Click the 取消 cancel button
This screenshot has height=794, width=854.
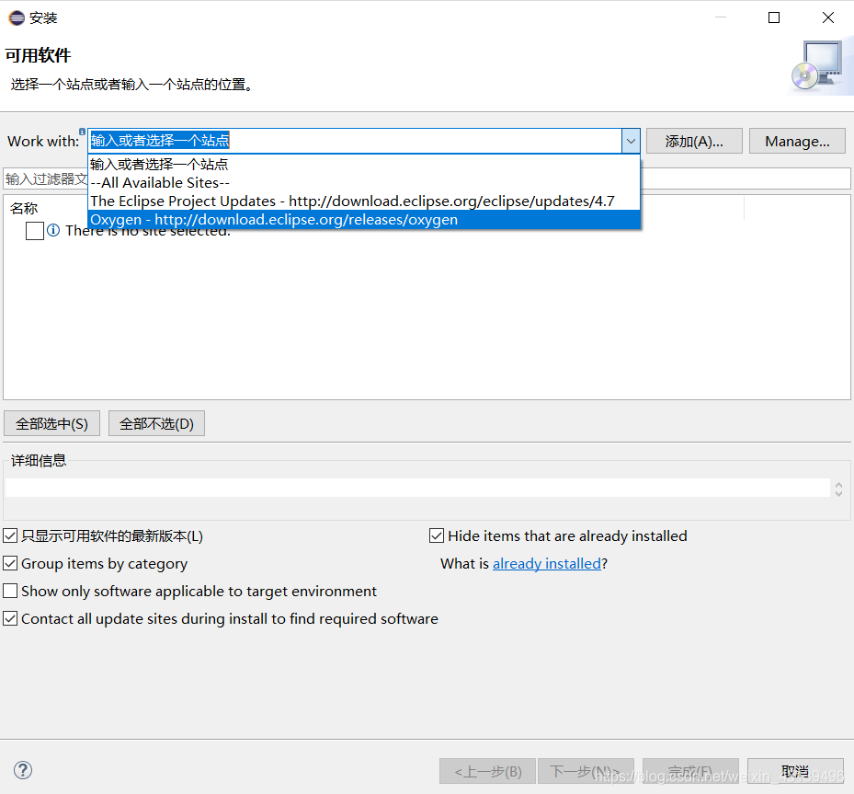click(795, 771)
